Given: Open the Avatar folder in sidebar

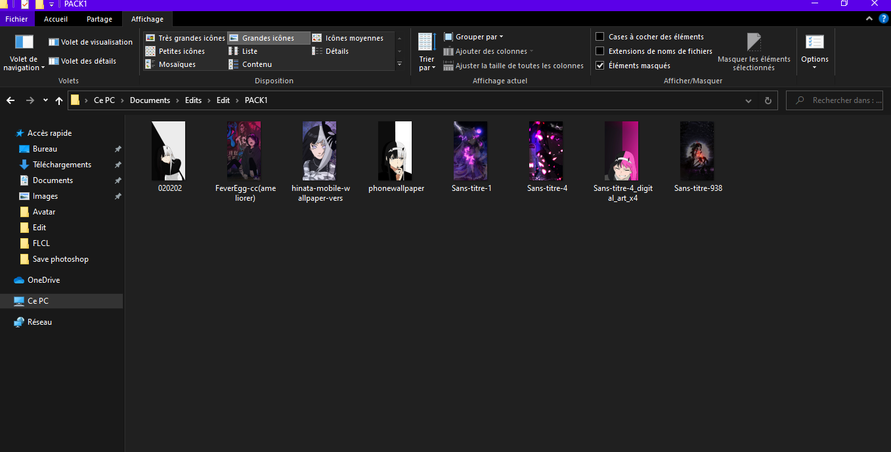Looking at the screenshot, I should [x=44, y=212].
